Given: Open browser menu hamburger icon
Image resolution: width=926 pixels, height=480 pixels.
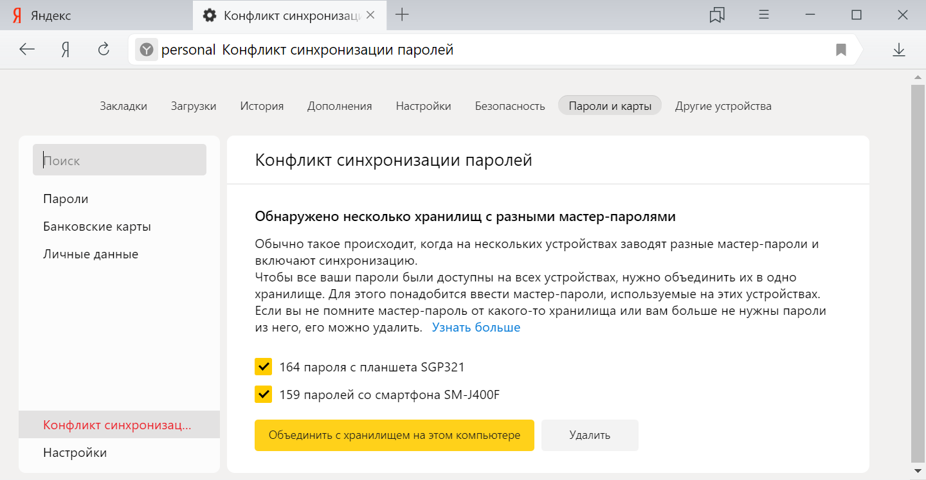Looking at the screenshot, I should [764, 15].
